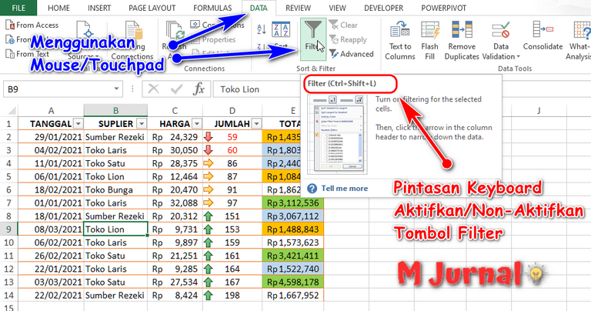591x311 pixels.
Task: Click green total cell Rp 4,598,178
Action: (x=293, y=282)
